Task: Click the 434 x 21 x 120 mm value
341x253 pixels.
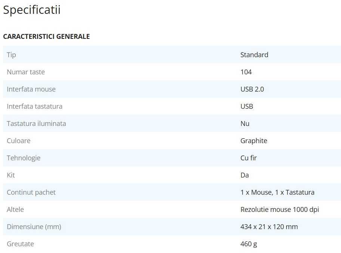Action: click(269, 227)
